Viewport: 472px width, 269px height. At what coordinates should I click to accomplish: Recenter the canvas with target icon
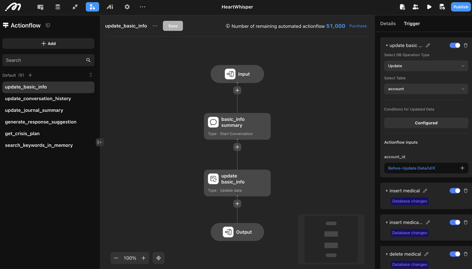[159, 258]
